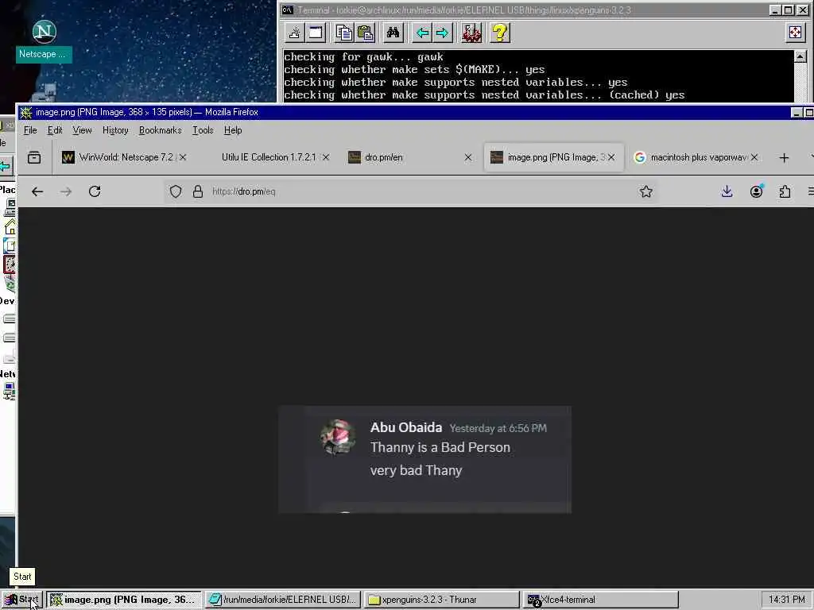The height and width of the screenshot is (610, 814).
Task: Open the Firefox History menu
Action: [x=115, y=130]
